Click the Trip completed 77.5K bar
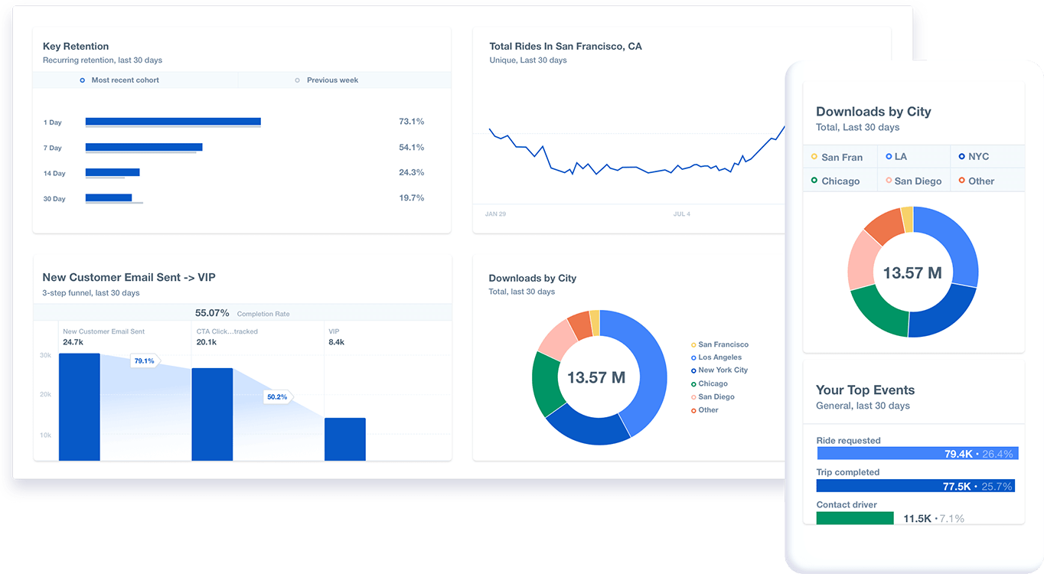This screenshot has height=574, width=1044. pyautogui.click(x=915, y=486)
